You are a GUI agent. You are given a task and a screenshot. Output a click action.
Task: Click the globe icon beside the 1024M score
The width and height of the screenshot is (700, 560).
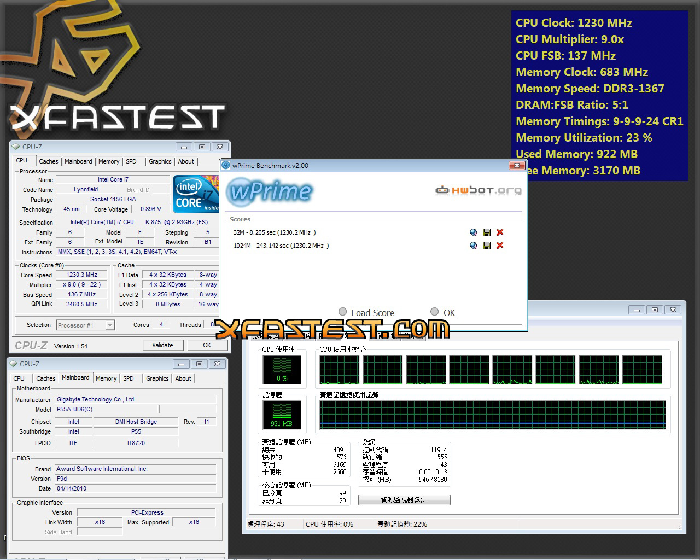click(x=474, y=246)
